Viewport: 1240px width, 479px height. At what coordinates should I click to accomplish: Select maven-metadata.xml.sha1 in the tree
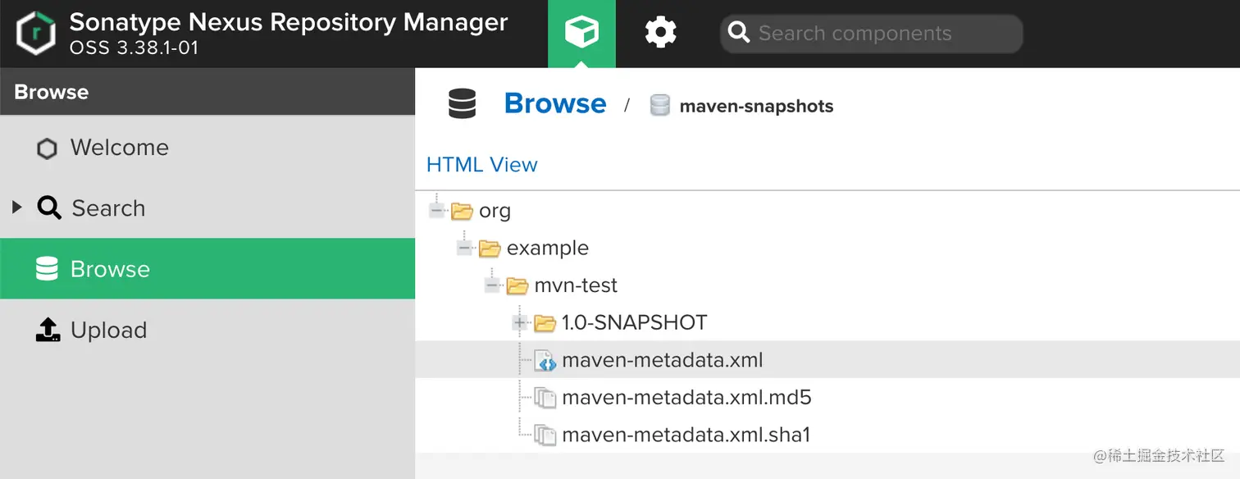click(686, 435)
